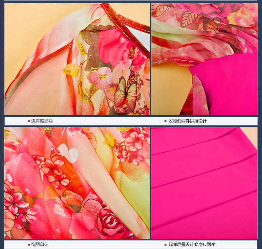Click the bullet square before 连肩蝙蝠袖

pyautogui.click(x=29, y=121)
